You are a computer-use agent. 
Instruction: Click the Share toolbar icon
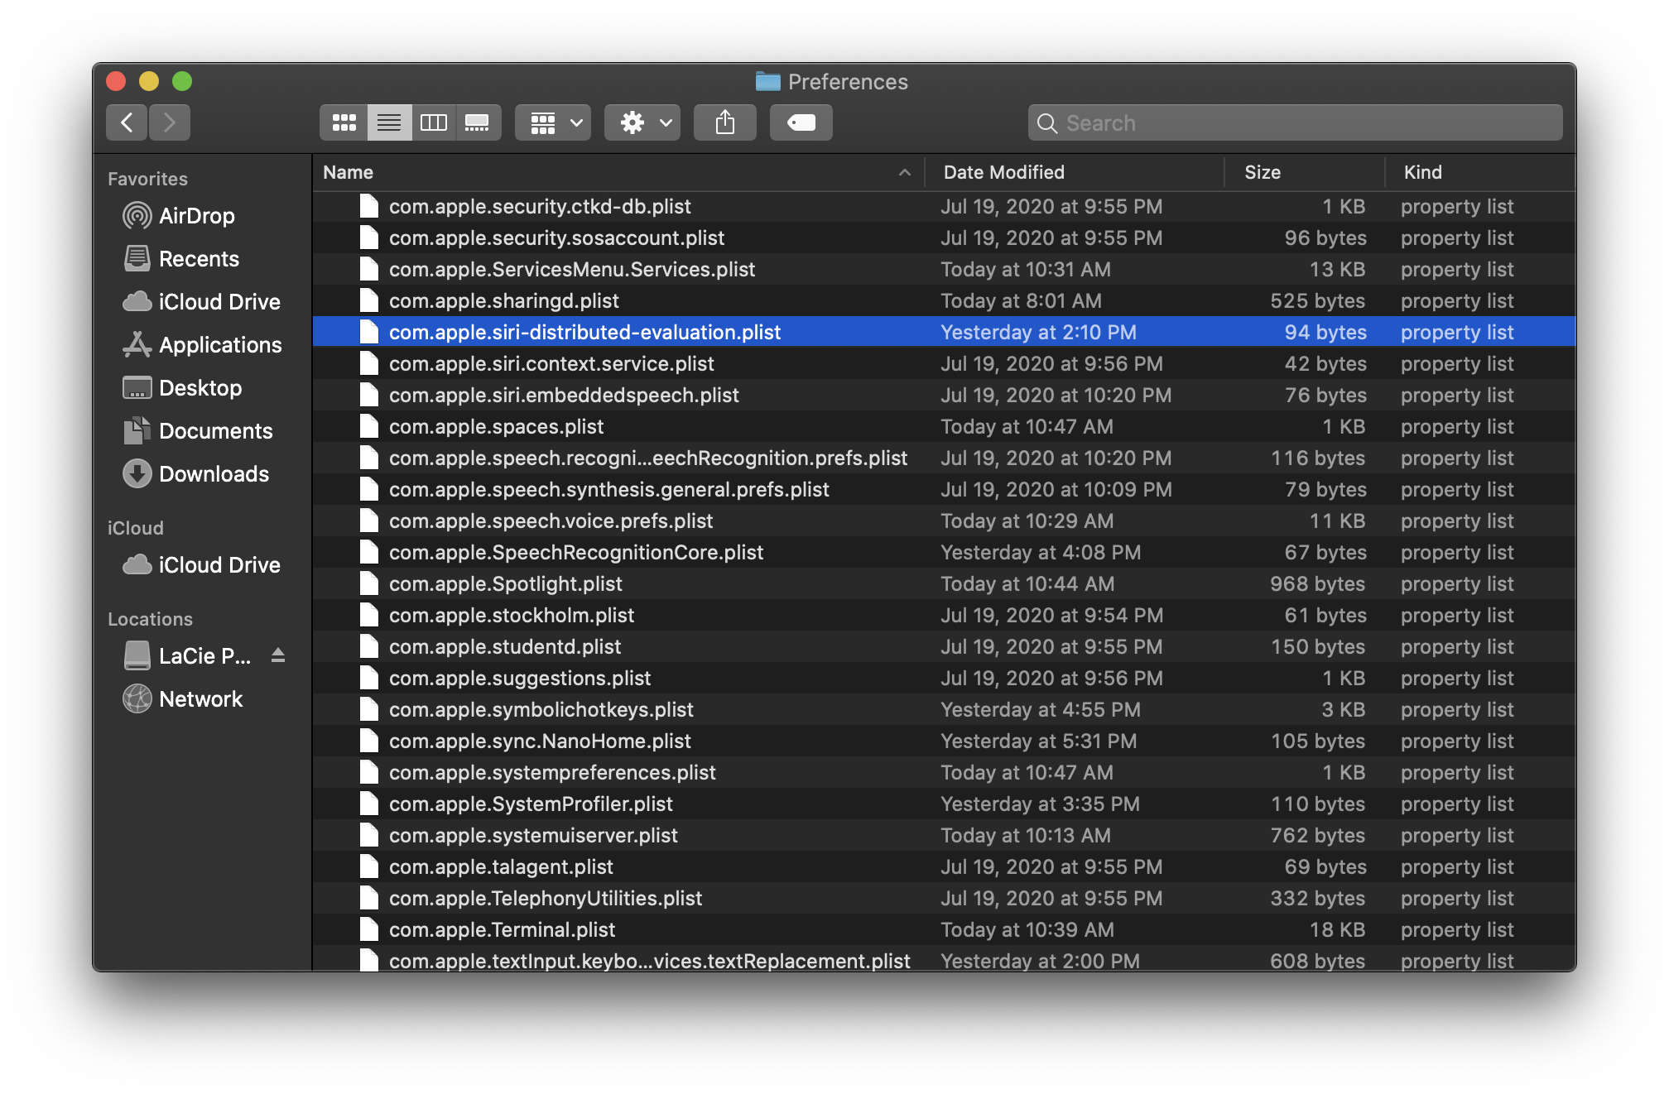pyautogui.click(x=724, y=123)
